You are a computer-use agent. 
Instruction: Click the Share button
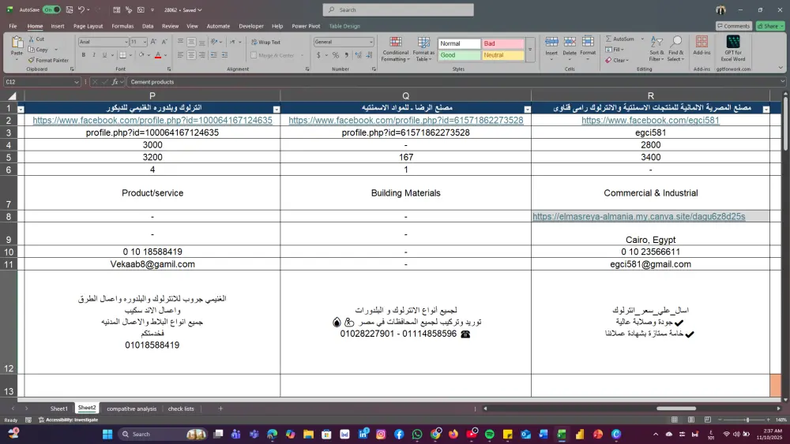pyautogui.click(x=770, y=26)
